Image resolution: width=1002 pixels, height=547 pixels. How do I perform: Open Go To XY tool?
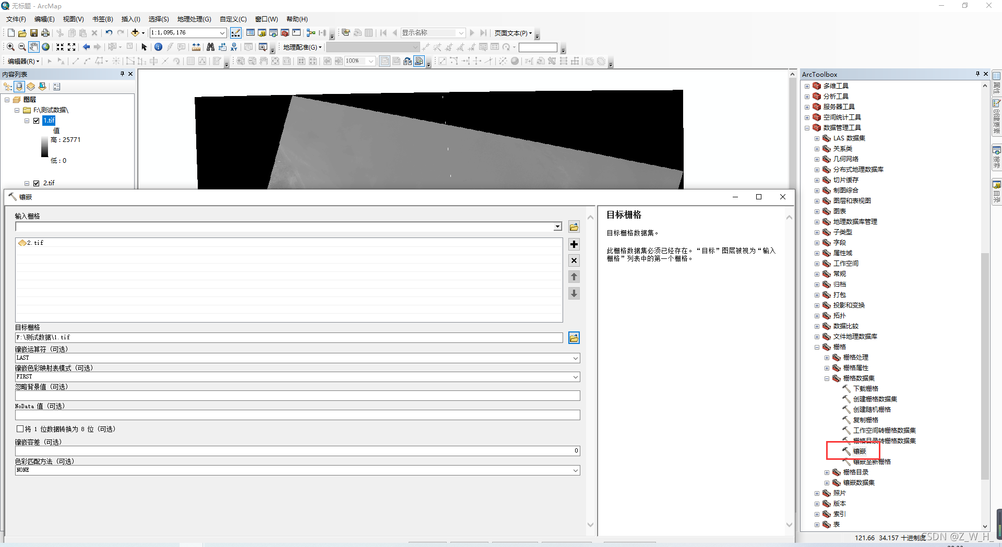[x=234, y=47]
